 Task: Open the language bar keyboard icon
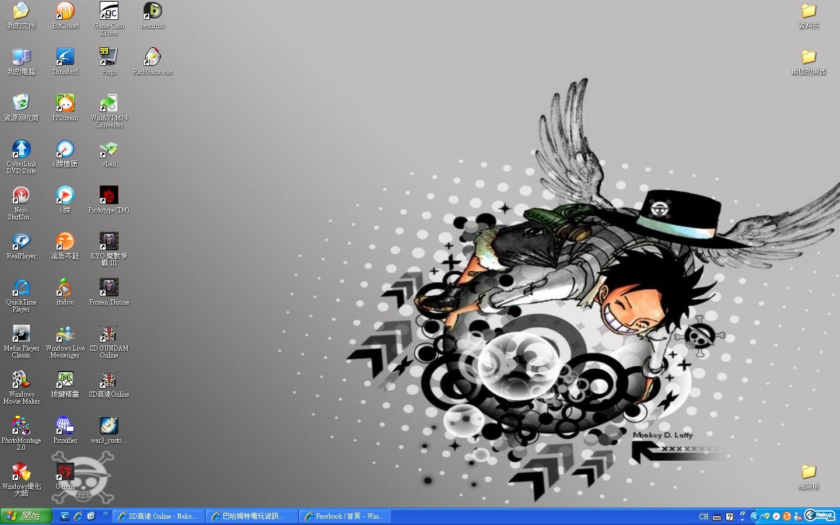[x=717, y=517]
